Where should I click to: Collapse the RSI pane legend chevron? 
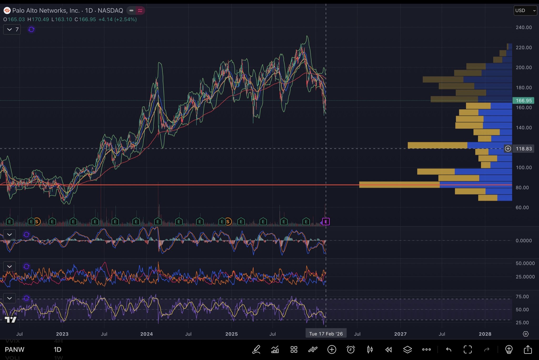pyautogui.click(x=9, y=298)
